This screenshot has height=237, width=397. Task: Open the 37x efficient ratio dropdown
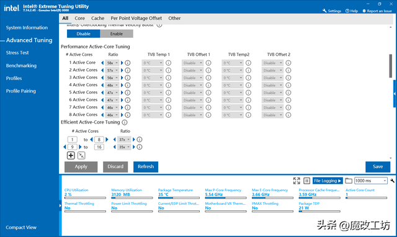click(x=124, y=140)
